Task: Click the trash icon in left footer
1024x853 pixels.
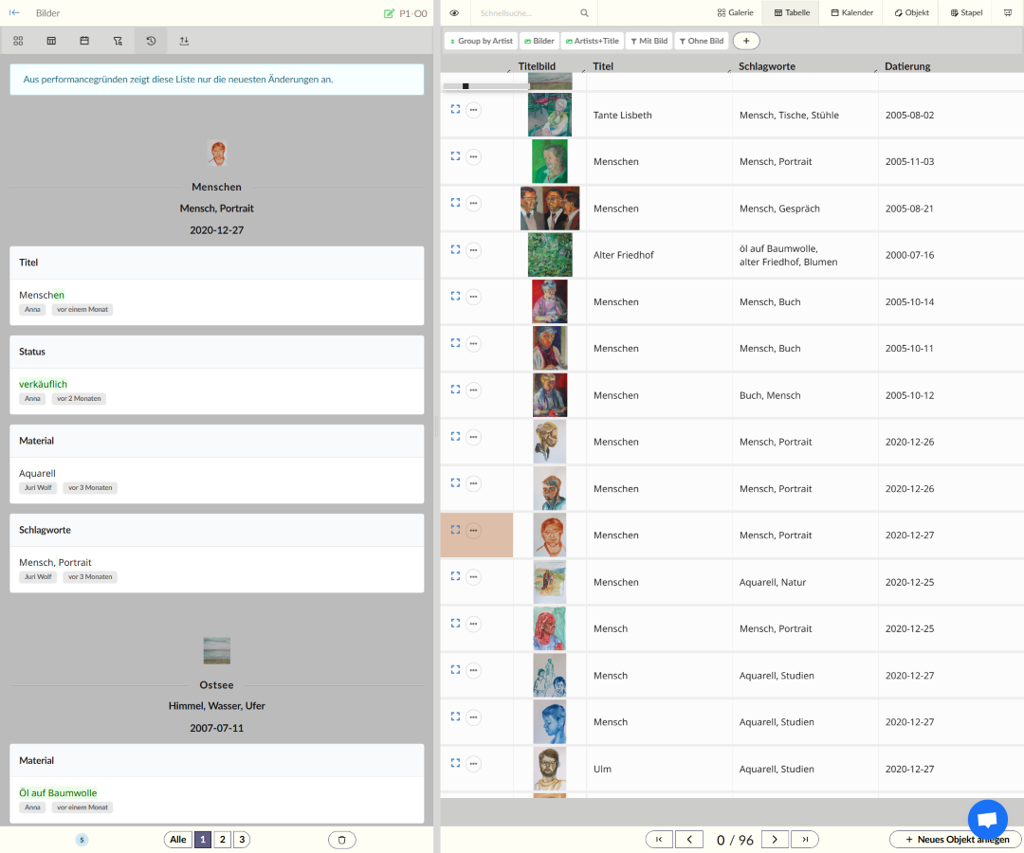Action: click(342, 840)
